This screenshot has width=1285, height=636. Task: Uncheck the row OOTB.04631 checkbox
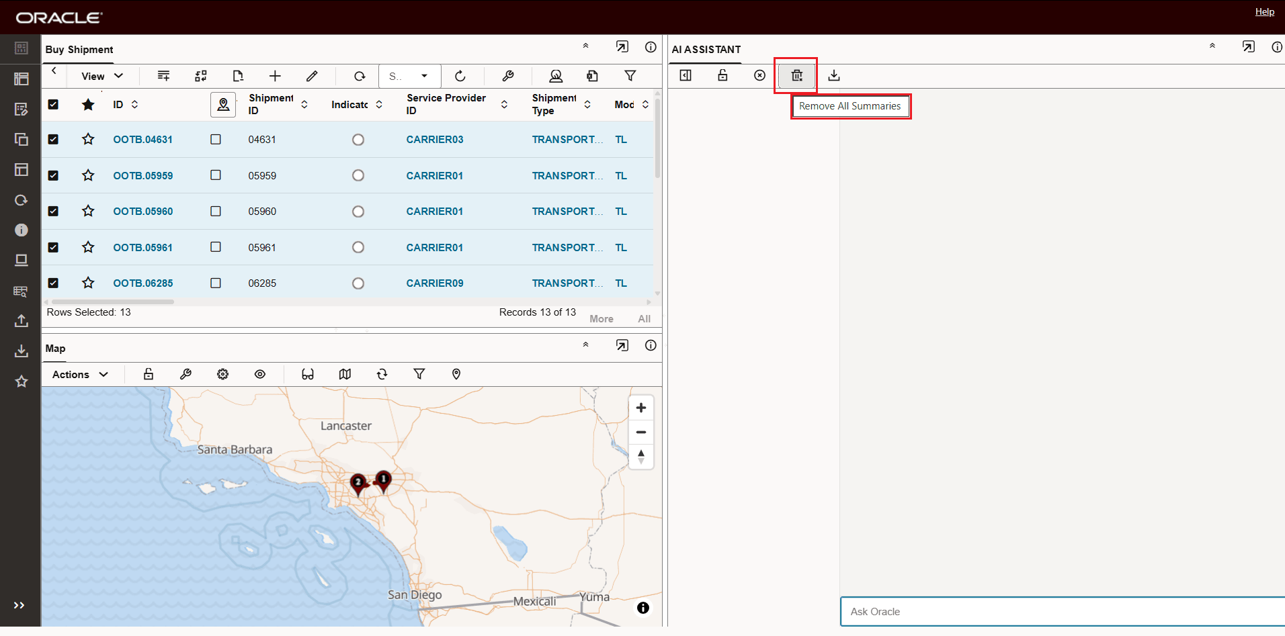tap(53, 139)
